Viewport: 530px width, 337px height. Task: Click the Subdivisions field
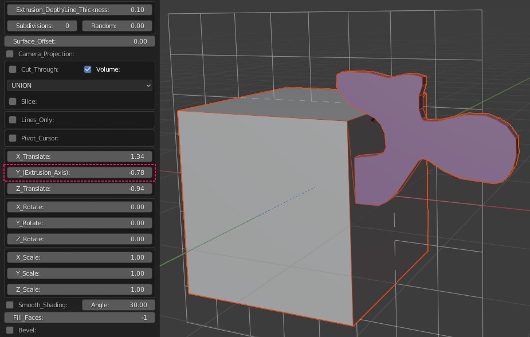click(42, 26)
